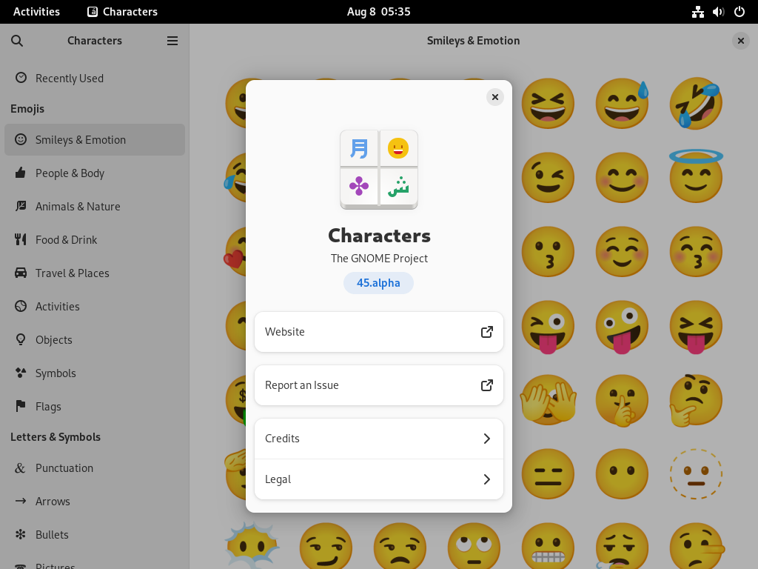
Task: Open Travel & Places category
Action: pos(95,273)
